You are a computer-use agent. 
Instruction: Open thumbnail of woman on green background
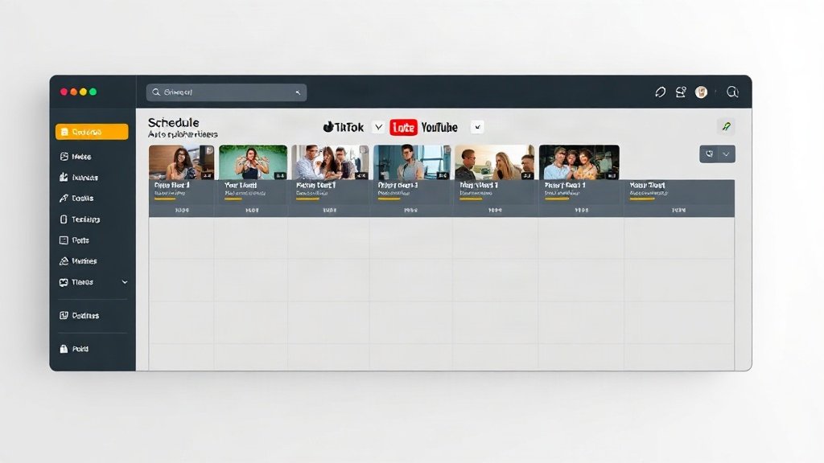(x=253, y=162)
